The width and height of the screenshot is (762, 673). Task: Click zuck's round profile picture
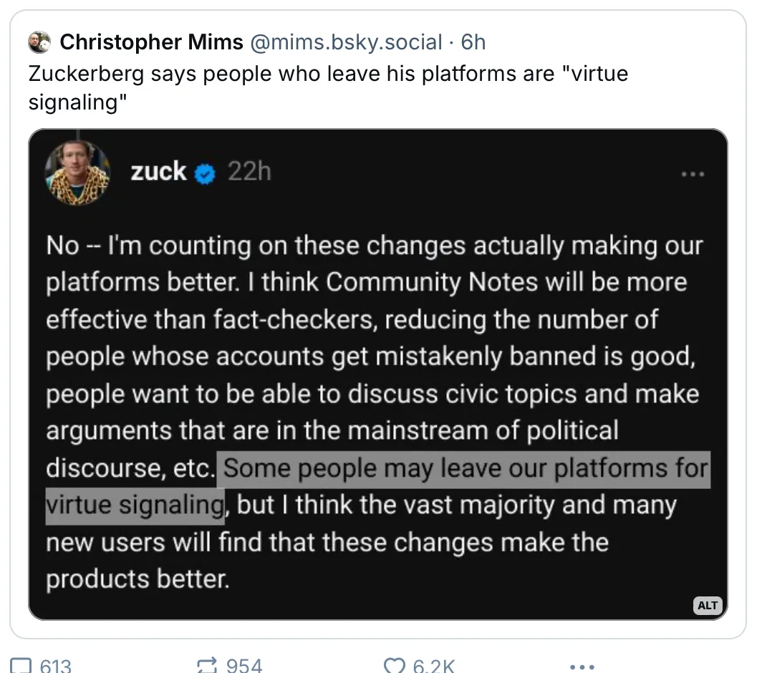coord(78,173)
